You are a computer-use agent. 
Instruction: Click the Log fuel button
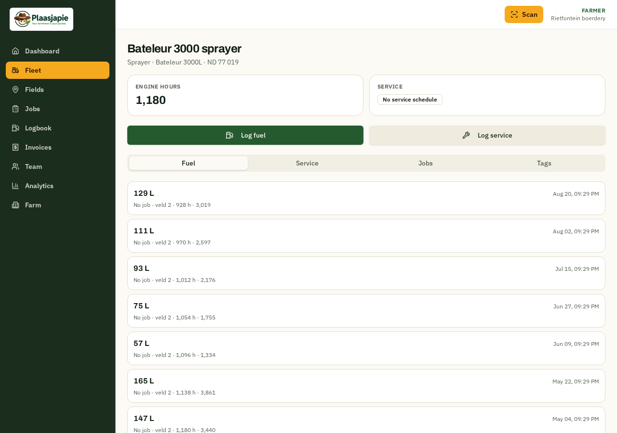[245, 135]
